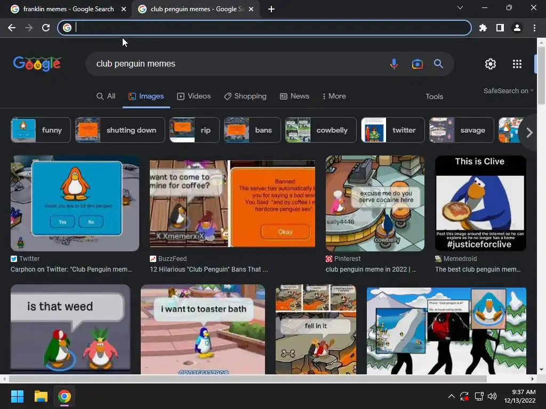Open the SafeSearch on dropdown
The height and width of the screenshot is (409, 546).
[508, 91]
